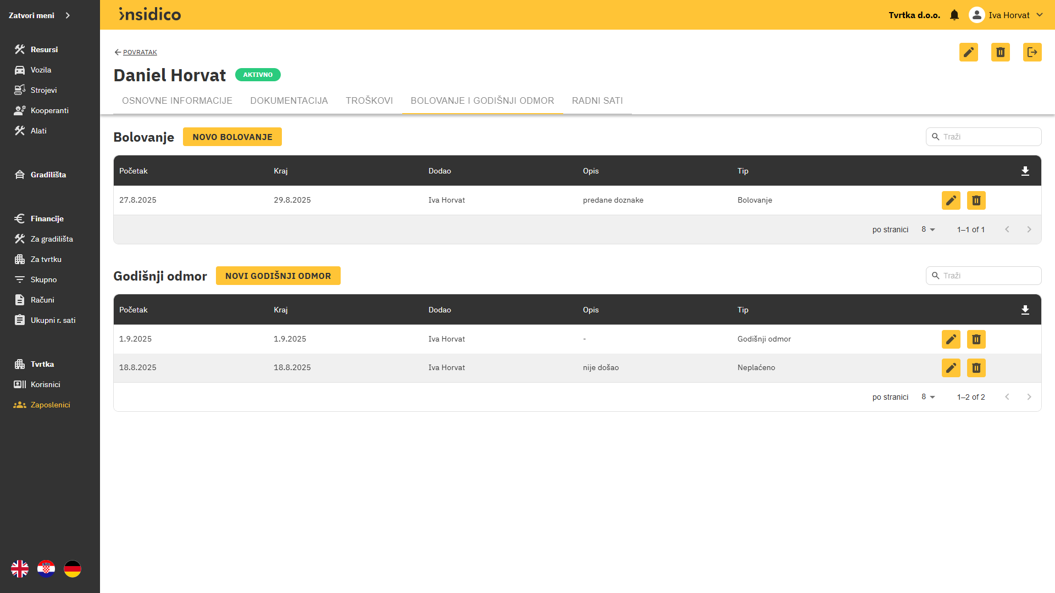Open the Dokumentacija tab
The image size is (1055, 593).
[x=289, y=100]
